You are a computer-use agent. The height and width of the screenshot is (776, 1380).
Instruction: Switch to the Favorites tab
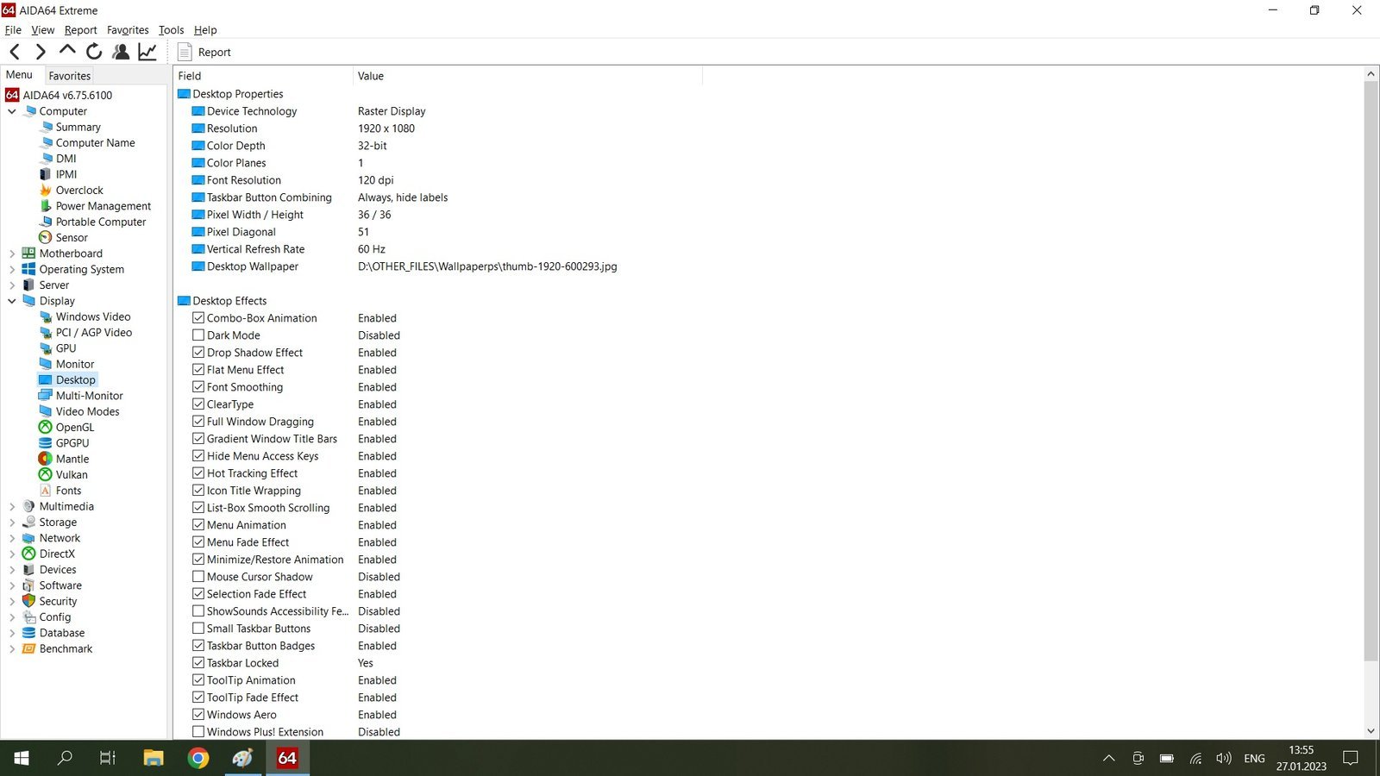(x=69, y=76)
